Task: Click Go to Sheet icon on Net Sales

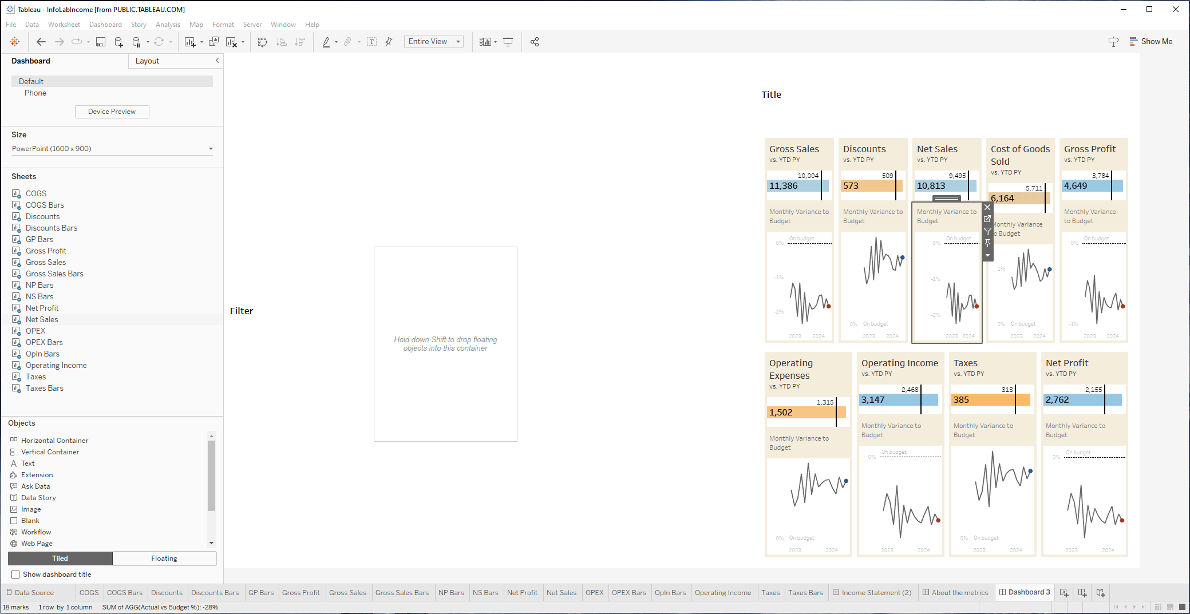Action: pyautogui.click(x=987, y=219)
